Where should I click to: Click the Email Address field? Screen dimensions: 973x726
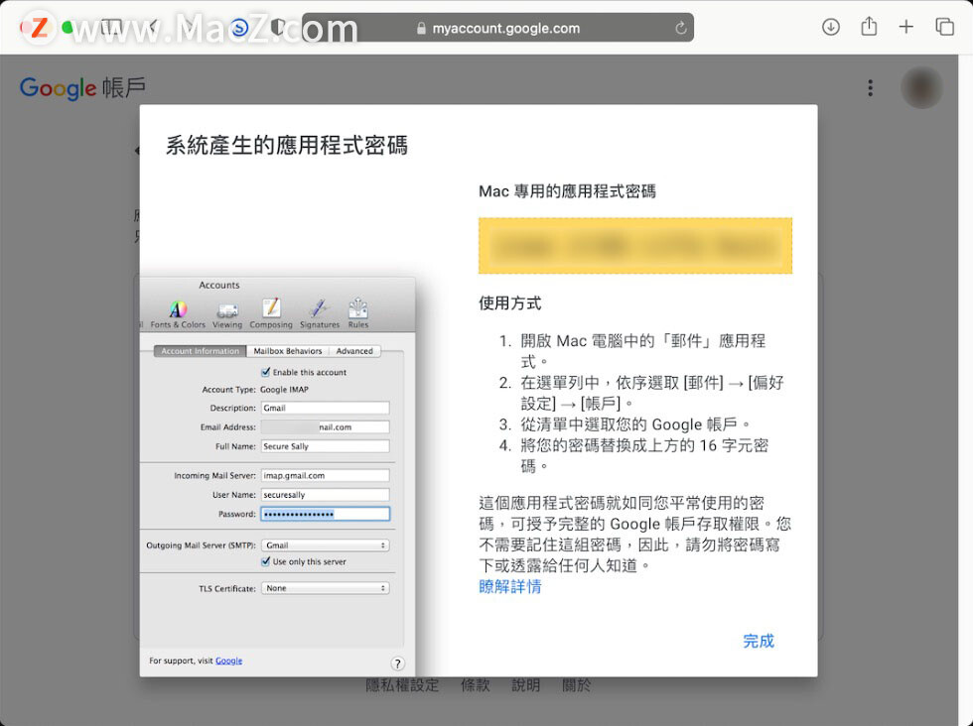coord(326,427)
